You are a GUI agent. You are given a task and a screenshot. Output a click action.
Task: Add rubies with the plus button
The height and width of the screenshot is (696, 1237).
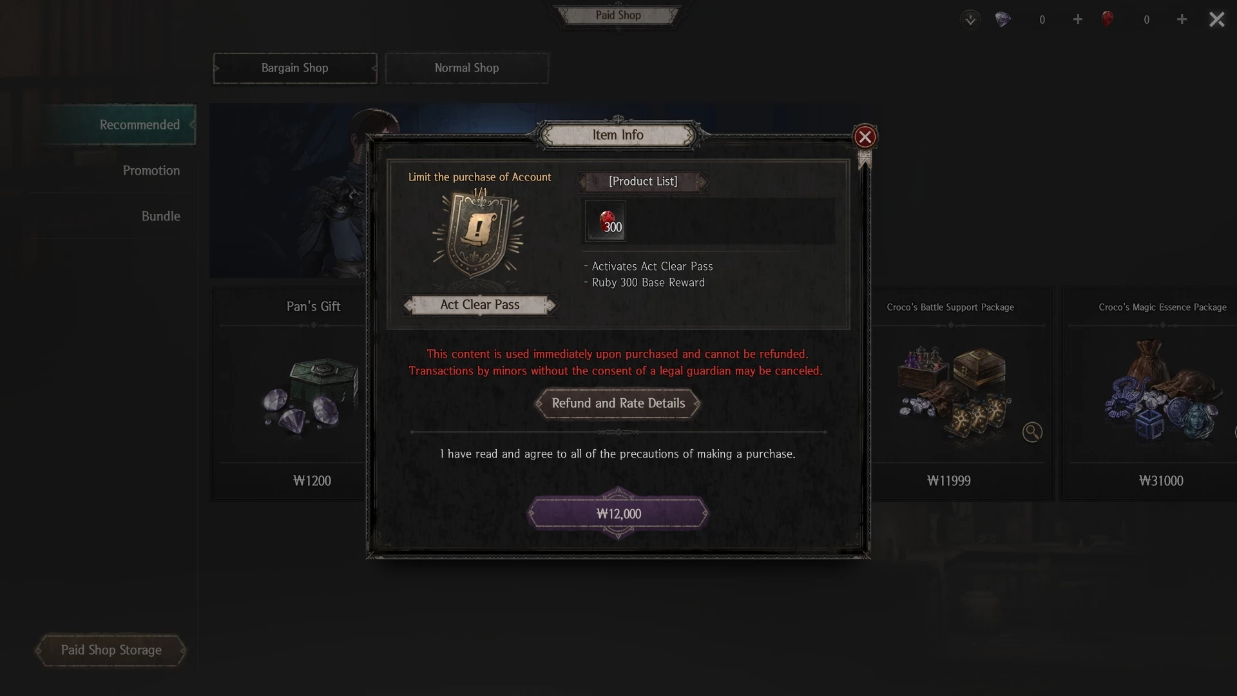(1182, 19)
